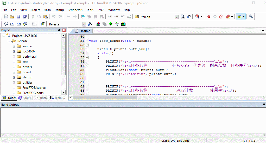This screenshot has width=266, height=143.
Task: Create a new file with the New icon
Action: [x=6, y=17]
